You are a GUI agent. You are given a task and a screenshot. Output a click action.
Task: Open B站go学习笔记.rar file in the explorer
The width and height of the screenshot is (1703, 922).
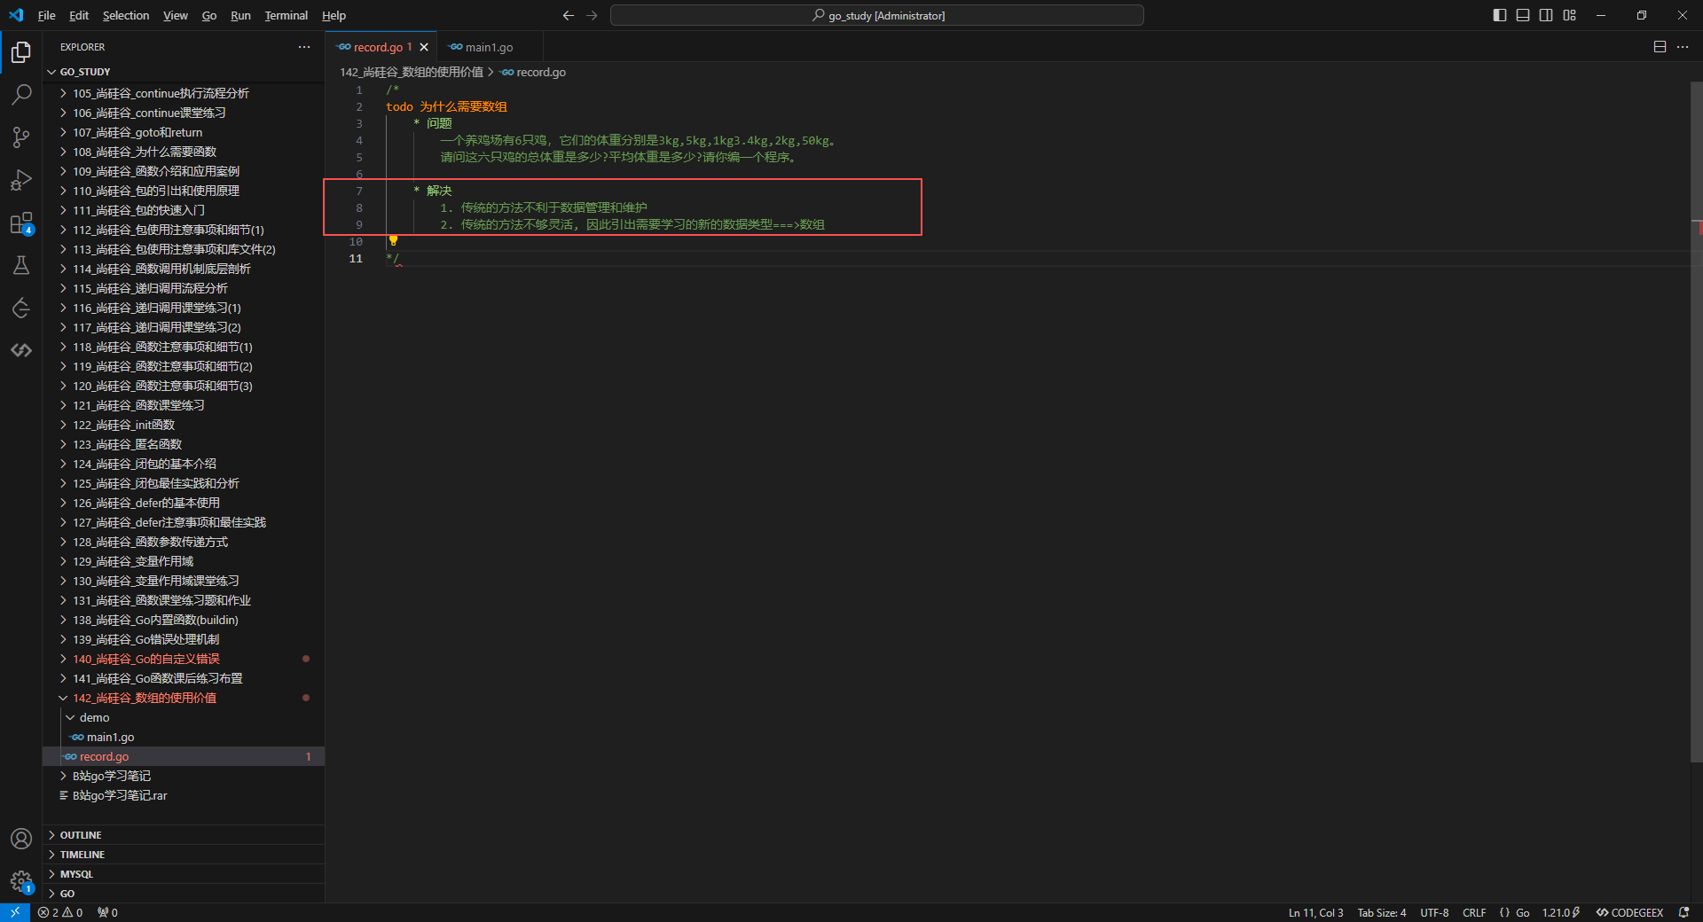pyautogui.click(x=184, y=795)
